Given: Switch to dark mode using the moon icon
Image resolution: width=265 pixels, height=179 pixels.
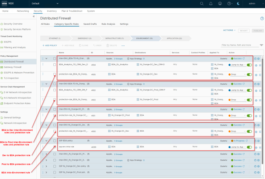Looking at the screenshot, I should pyautogui.click(x=238, y=4).
